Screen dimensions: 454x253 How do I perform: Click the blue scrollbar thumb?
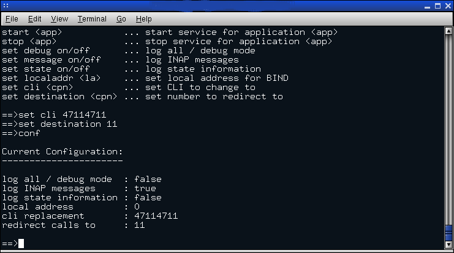448,233
